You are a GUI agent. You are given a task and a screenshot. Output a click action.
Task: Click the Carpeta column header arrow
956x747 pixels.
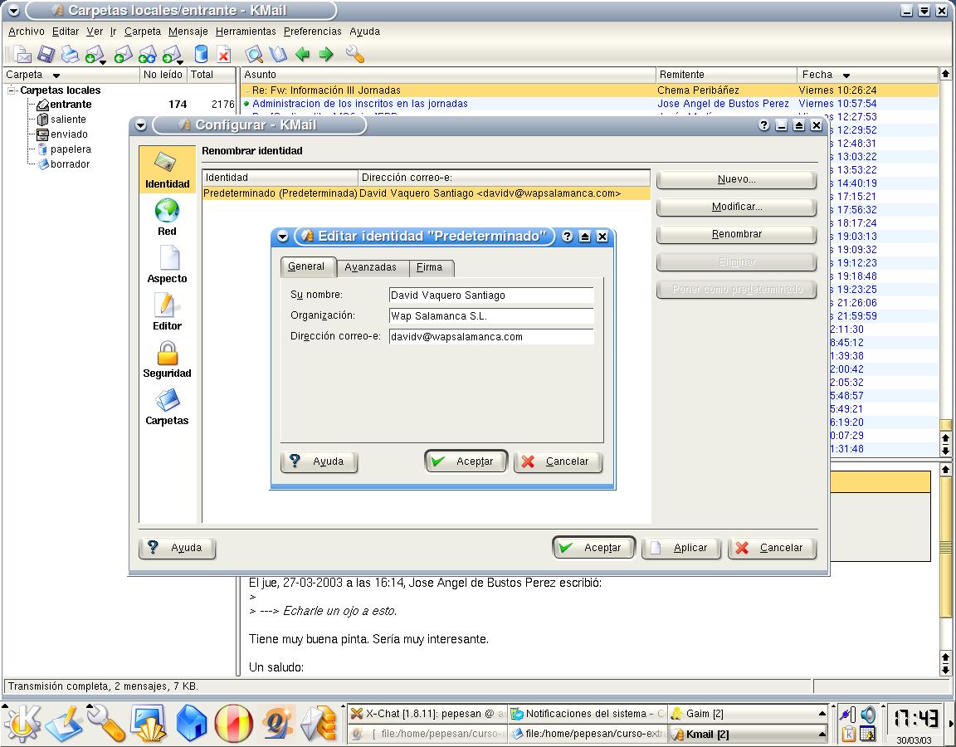56,76
